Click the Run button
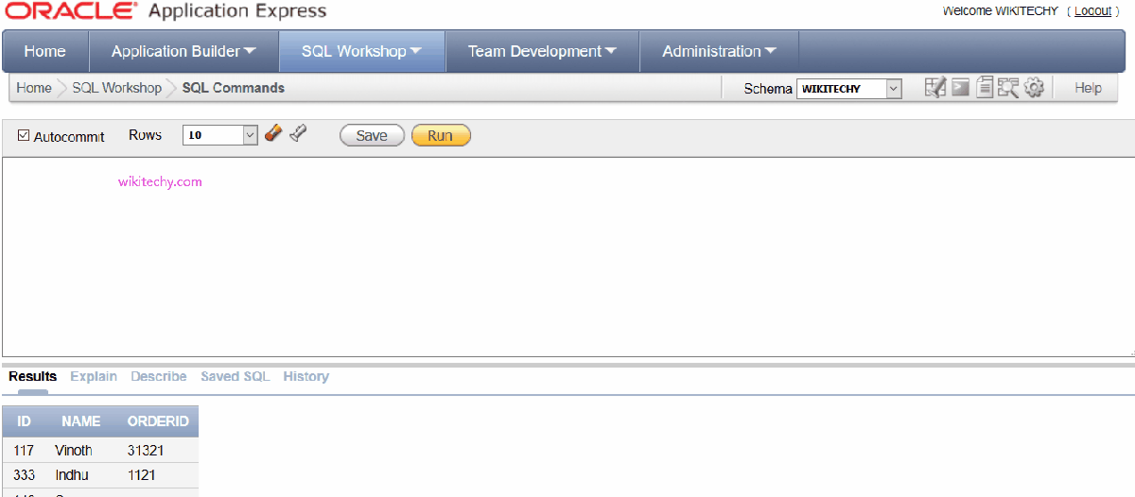 pos(440,135)
